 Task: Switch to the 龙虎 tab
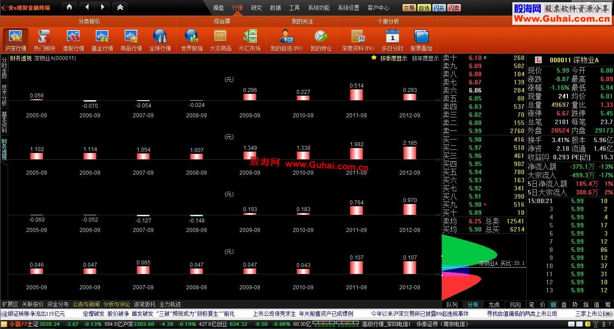pyautogui.click(x=494, y=305)
